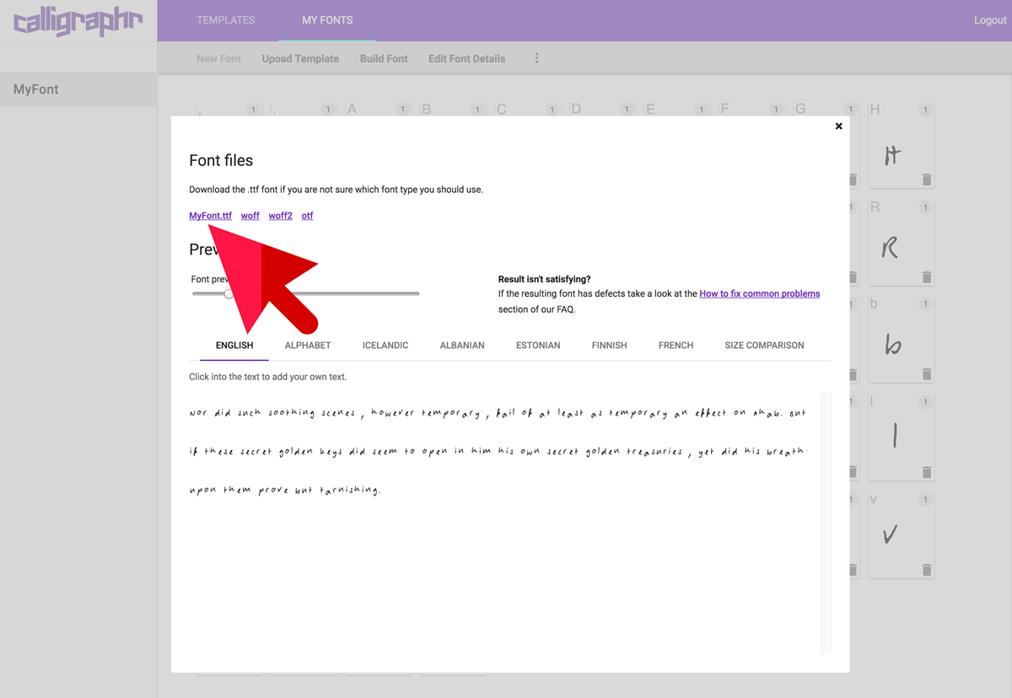Open the SIZE COMPARISON tab
The width and height of the screenshot is (1012, 698).
pos(764,346)
